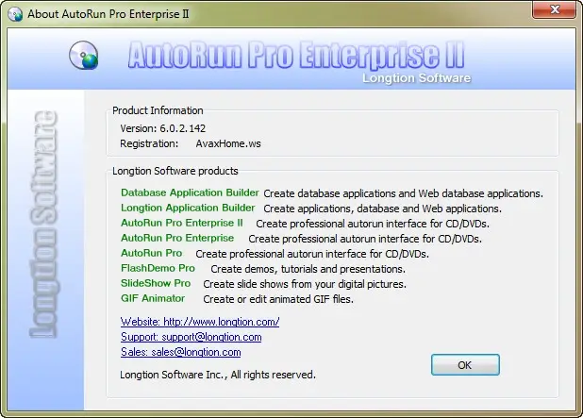Click the registration name AvaxHome.ws
This screenshot has height=418, width=583.
pos(228,143)
